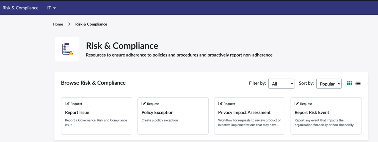Click request icon on Report Issue card
This screenshot has width=378, height=142.
67,104
